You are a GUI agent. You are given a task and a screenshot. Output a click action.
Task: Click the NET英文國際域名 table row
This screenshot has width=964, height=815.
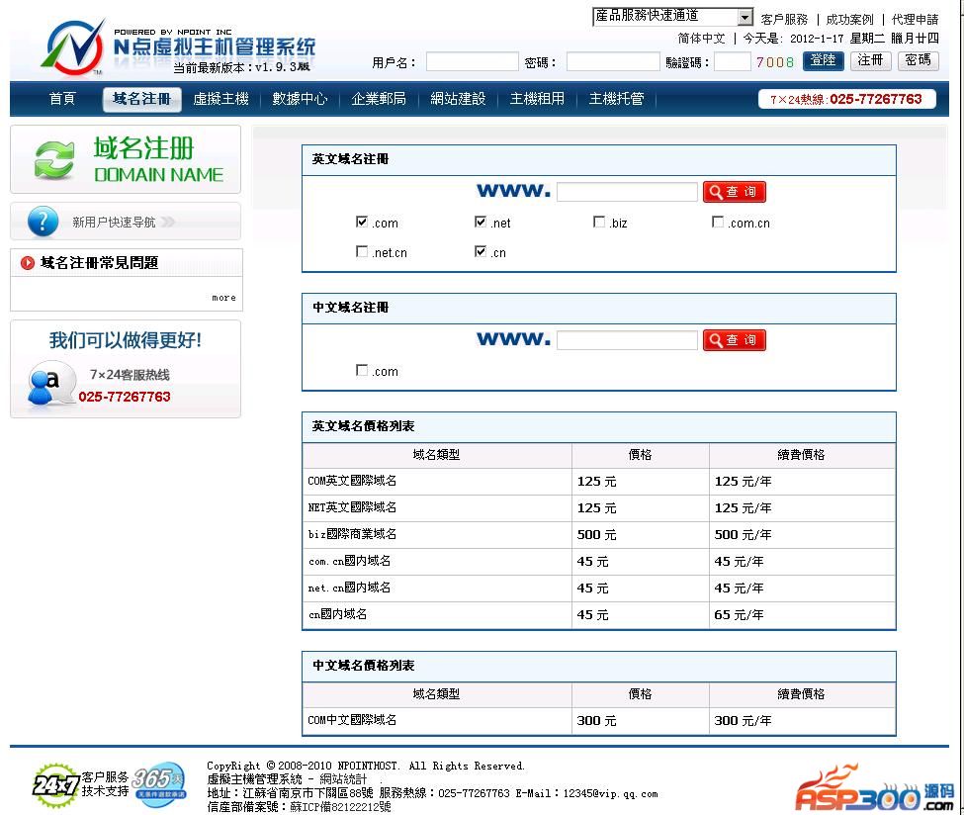pos(599,508)
